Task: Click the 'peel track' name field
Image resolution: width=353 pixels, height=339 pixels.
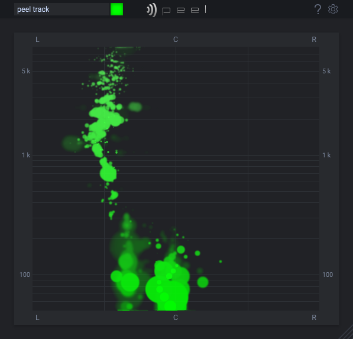Action: tap(61, 9)
